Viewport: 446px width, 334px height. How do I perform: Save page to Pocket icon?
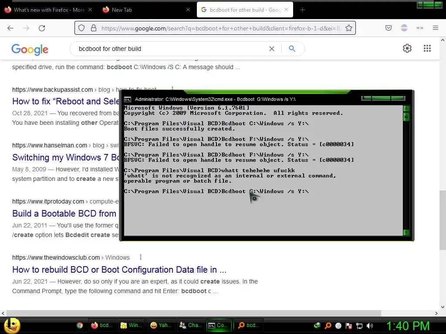click(x=389, y=28)
